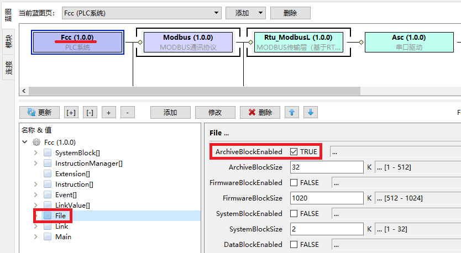Collapse the Fcc (1.0.0) root node
Viewport: 461px width, 253px height.
25,142
